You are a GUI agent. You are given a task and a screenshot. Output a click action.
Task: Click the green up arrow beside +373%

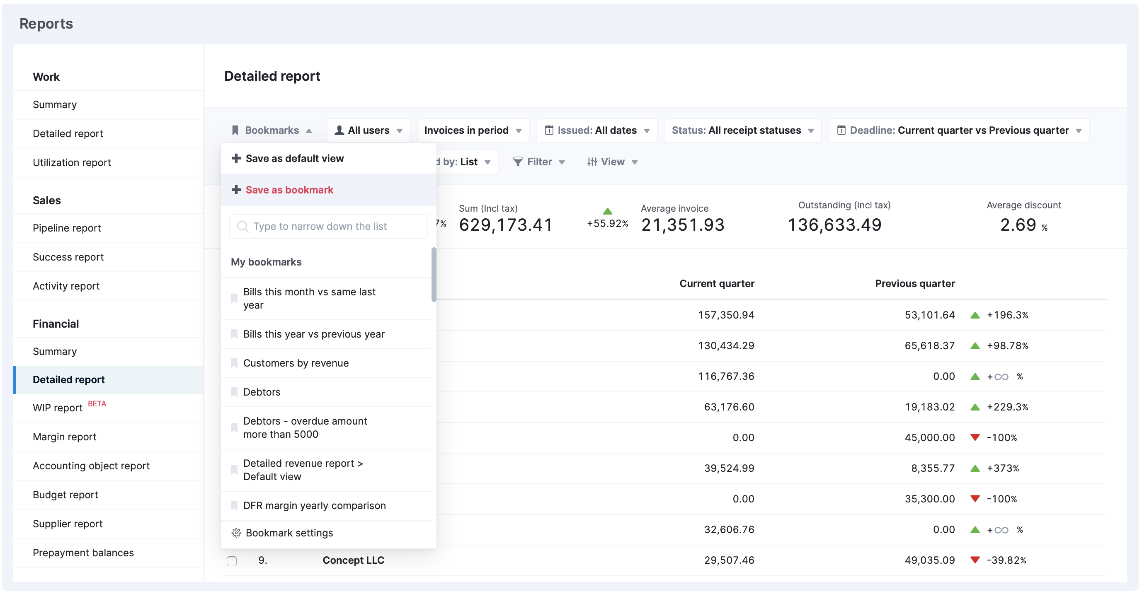[975, 468]
